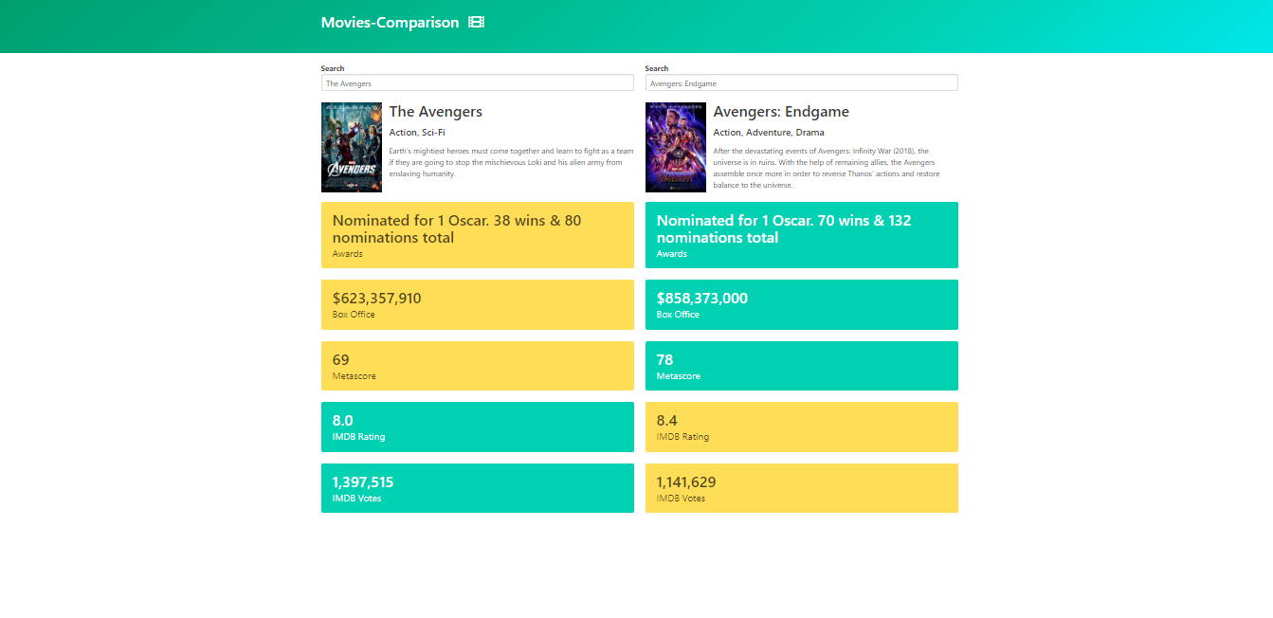Viewport: 1273px width, 618px height.
Task: Click the green Awards card for Avengers: Endgame
Action: [x=801, y=235]
